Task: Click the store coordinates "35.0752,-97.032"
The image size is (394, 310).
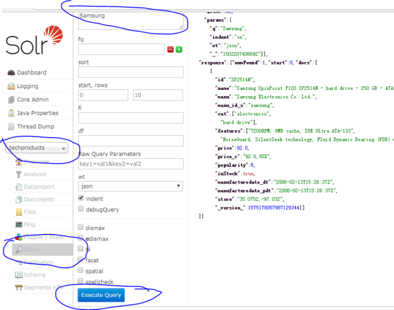Action: pyautogui.click(x=260, y=199)
